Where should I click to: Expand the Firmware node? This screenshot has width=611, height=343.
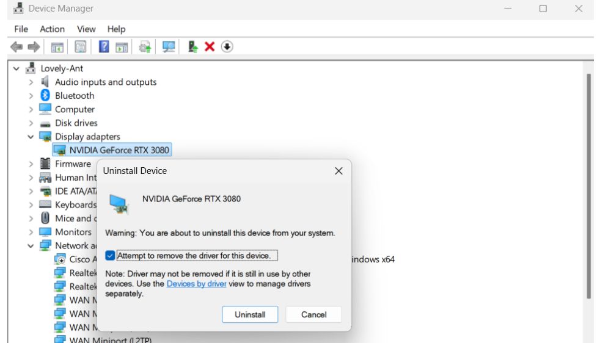(31, 164)
